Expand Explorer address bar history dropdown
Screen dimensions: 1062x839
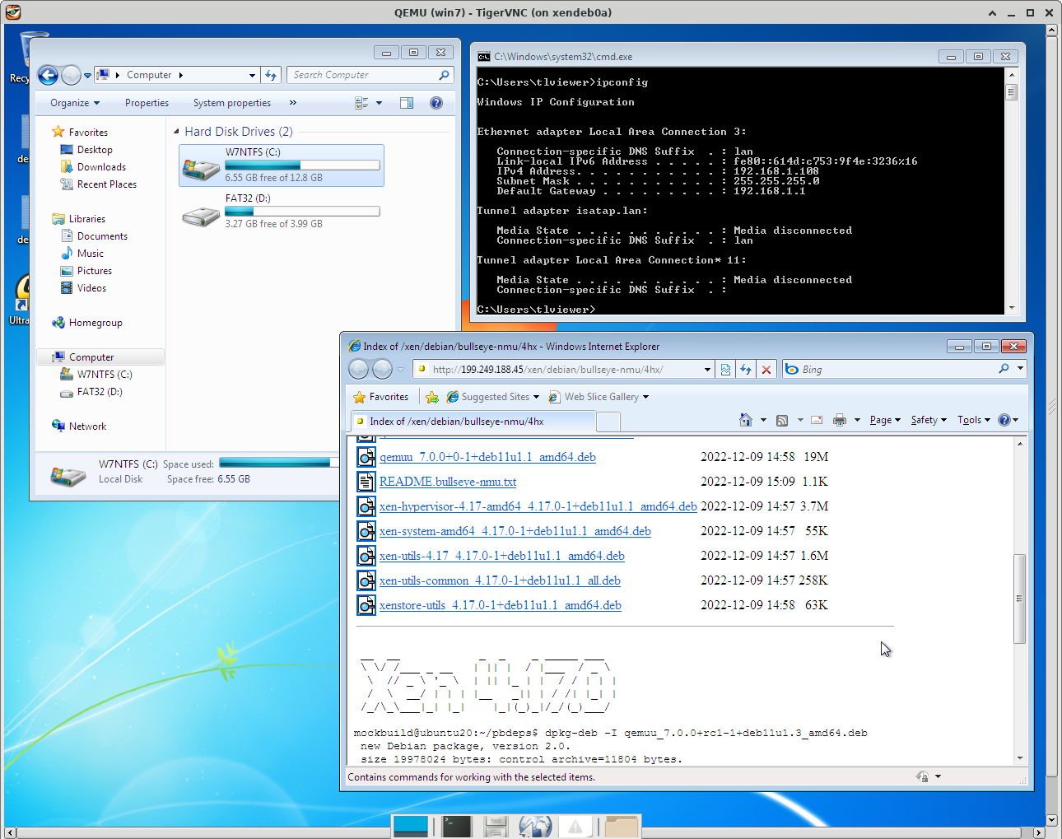click(x=252, y=75)
